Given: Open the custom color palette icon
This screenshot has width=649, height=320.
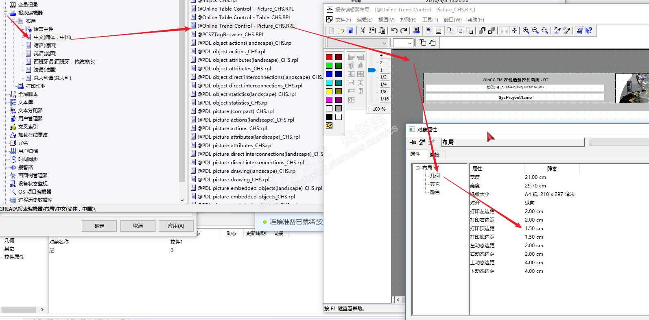Looking at the screenshot, I should point(329,126).
